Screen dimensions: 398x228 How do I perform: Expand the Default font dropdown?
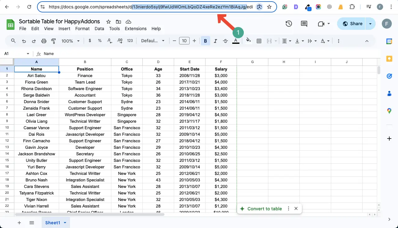click(x=153, y=41)
